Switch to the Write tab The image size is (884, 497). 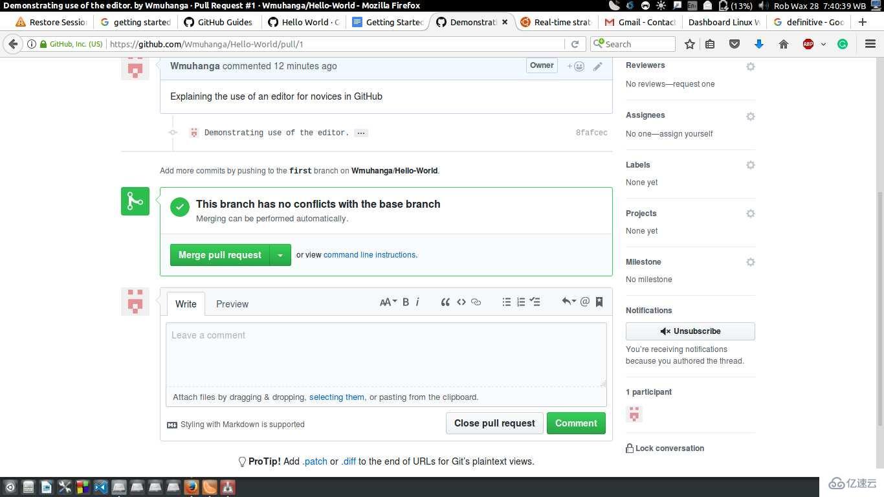pos(186,304)
